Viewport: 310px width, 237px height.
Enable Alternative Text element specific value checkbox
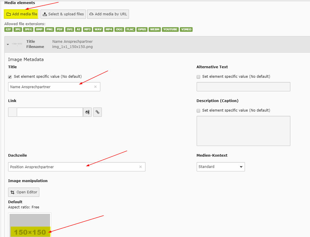click(x=198, y=77)
